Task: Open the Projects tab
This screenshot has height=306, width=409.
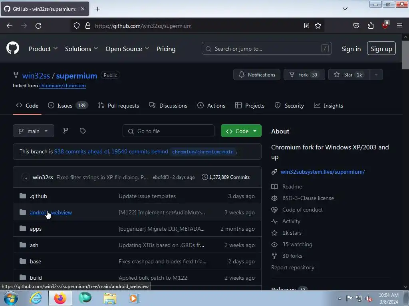Action: (x=250, y=106)
